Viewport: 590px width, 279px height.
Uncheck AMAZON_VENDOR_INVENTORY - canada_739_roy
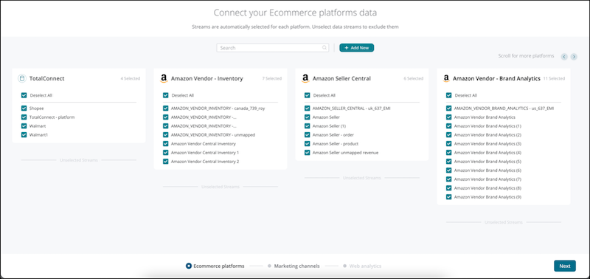coord(165,108)
